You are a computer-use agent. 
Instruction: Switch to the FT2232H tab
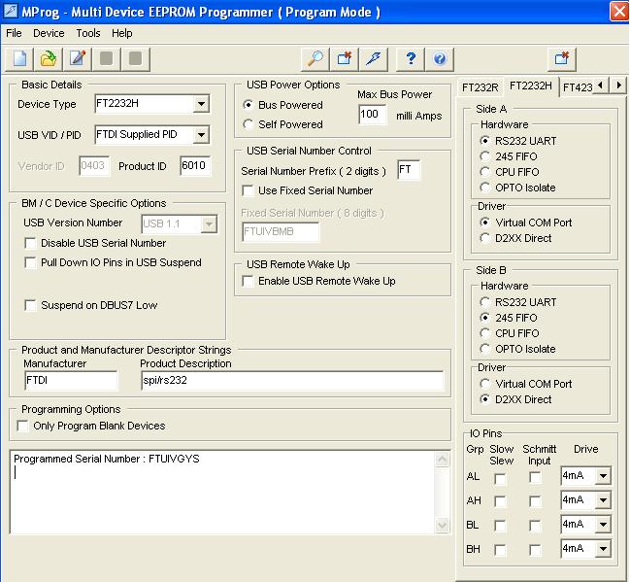pos(530,86)
